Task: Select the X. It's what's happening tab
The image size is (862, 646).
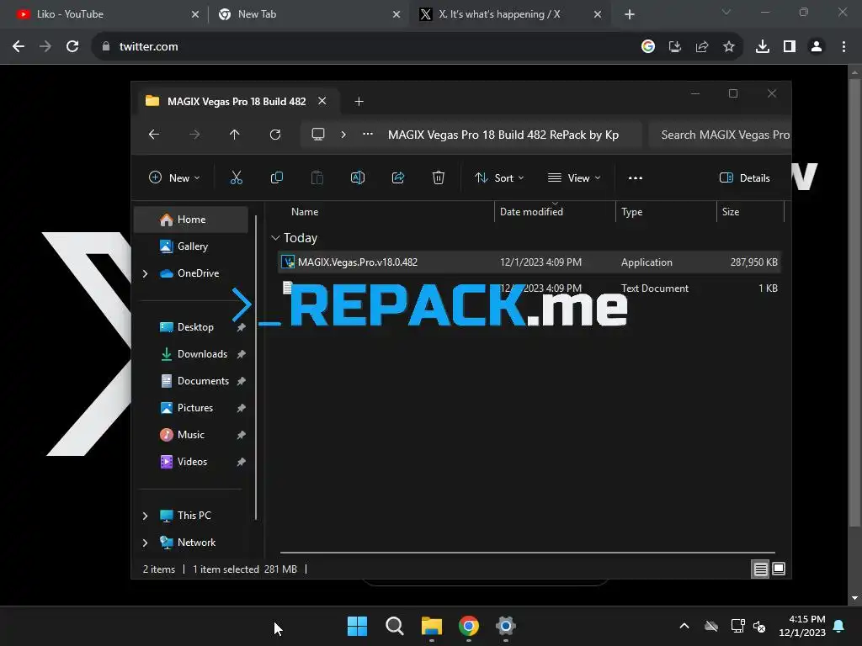Action: 509,14
